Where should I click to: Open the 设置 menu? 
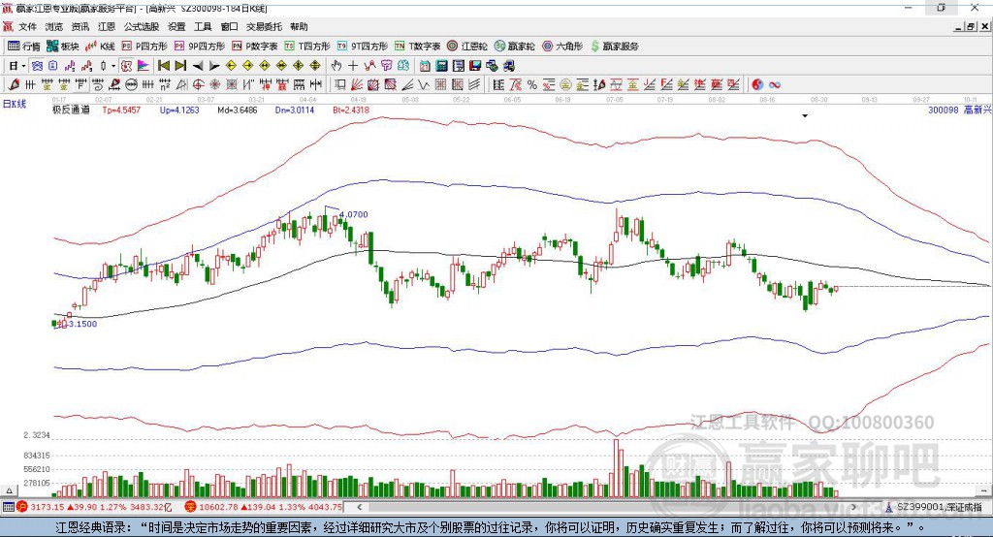coord(176,26)
